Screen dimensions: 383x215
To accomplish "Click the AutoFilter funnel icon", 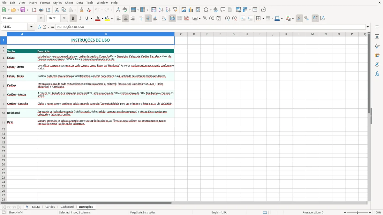I will pos(175,10).
